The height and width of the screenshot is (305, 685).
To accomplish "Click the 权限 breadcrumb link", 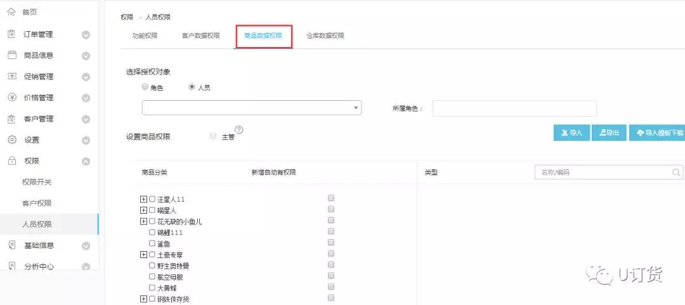I will pyautogui.click(x=127, y=17).
